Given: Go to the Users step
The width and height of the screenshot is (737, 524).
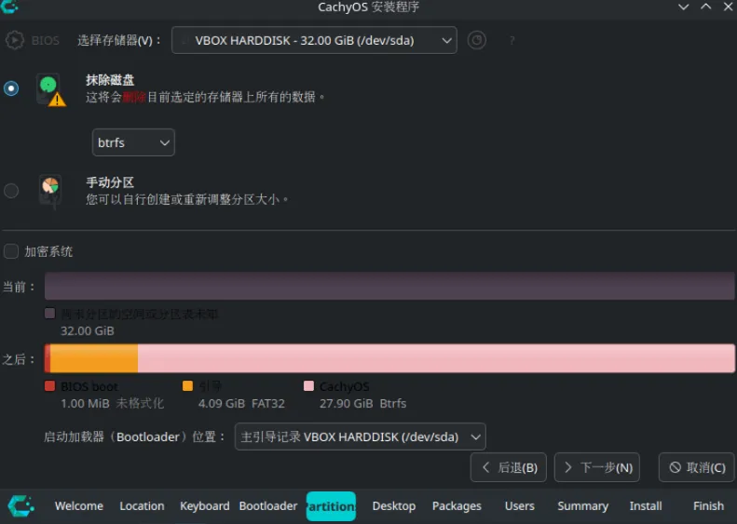Looking at the screenshot, I should click(x=519, y=506).
